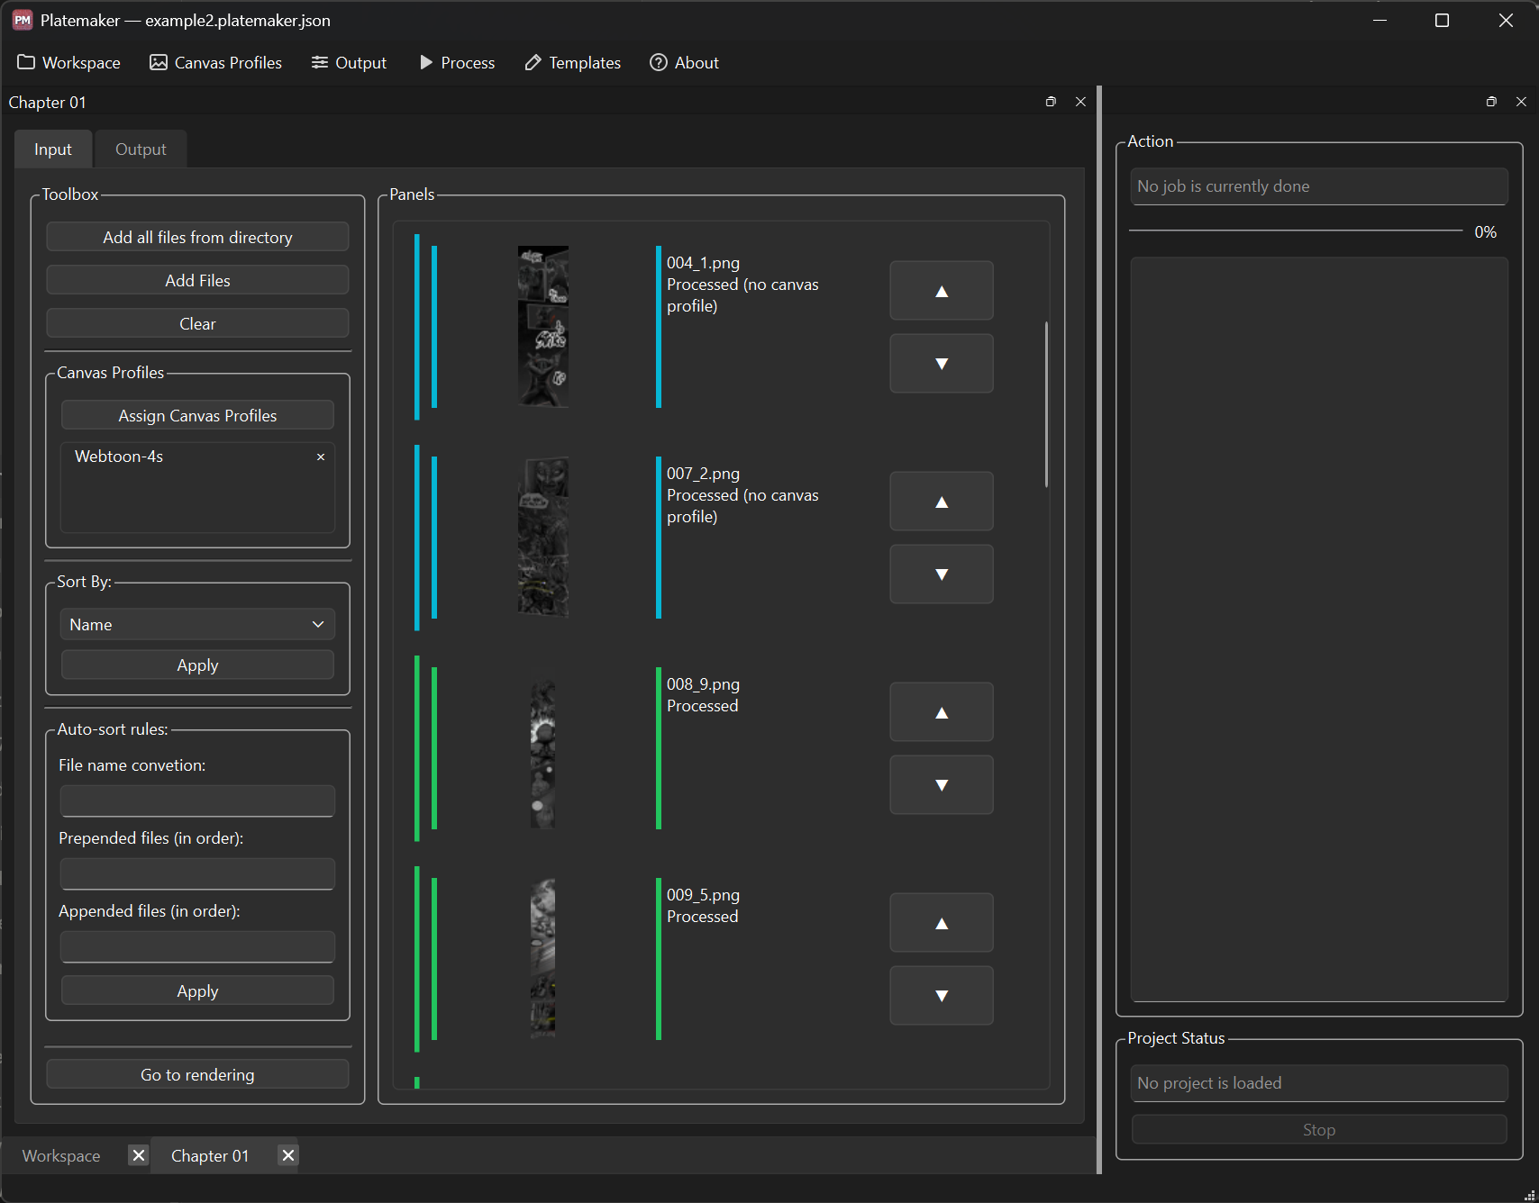This screenshot has height=1203, width=1539.
Task: Open the Templates menu
Action: click(573, 63)
